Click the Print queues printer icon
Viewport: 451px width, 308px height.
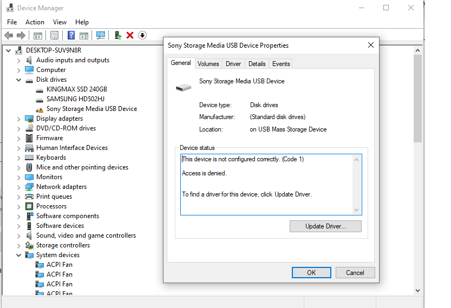[29, 196]
